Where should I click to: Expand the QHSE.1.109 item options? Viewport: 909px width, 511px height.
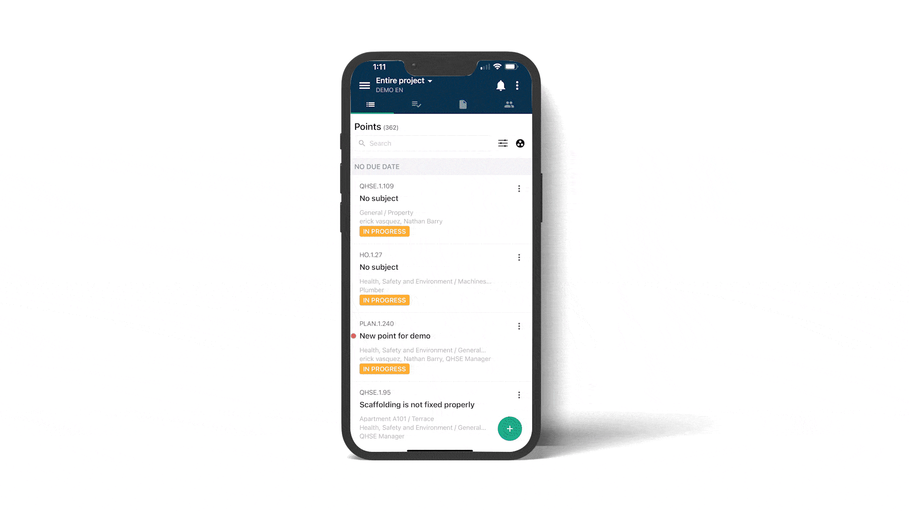pos(519,188)
